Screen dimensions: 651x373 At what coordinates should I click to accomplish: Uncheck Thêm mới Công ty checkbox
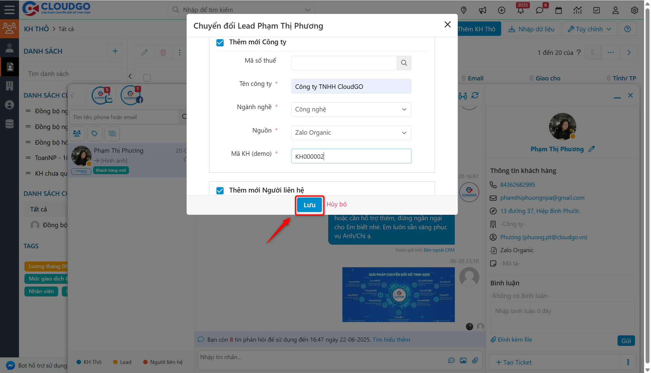[x=220, y=42]
